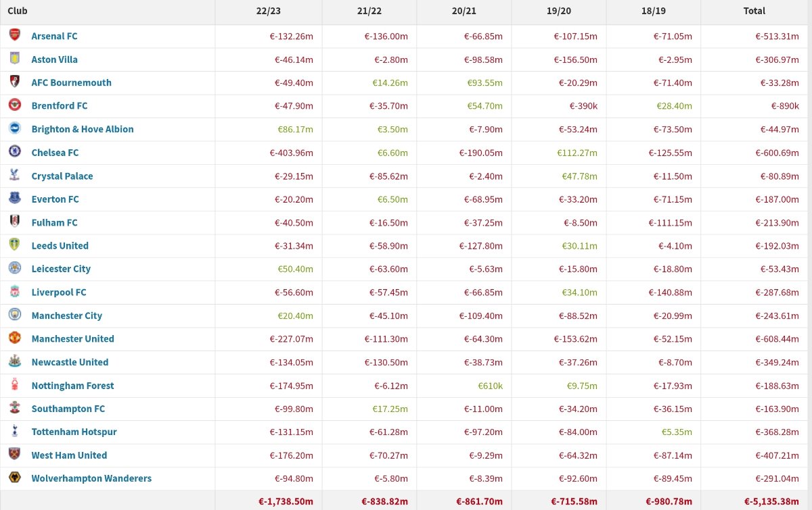Open the Nottingham Forest club link
The image size is (812, 510).
tap(72, 386)
